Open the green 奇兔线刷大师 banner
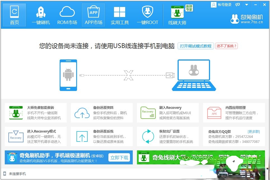The height and width of the screenshot is (180, 270). point(201,157)
